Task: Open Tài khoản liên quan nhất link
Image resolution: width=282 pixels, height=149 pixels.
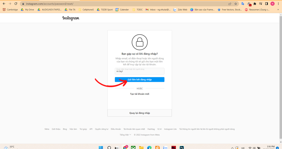Action: pos(134,129)
